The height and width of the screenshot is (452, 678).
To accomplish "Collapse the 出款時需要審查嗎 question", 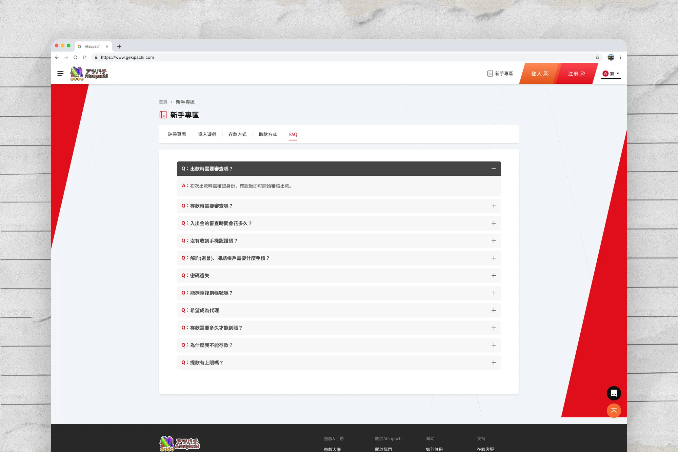I will [339, 169].
